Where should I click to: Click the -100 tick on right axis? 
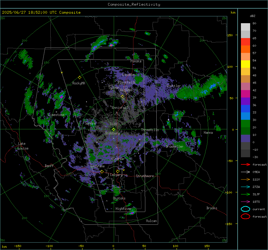point(229,192)
